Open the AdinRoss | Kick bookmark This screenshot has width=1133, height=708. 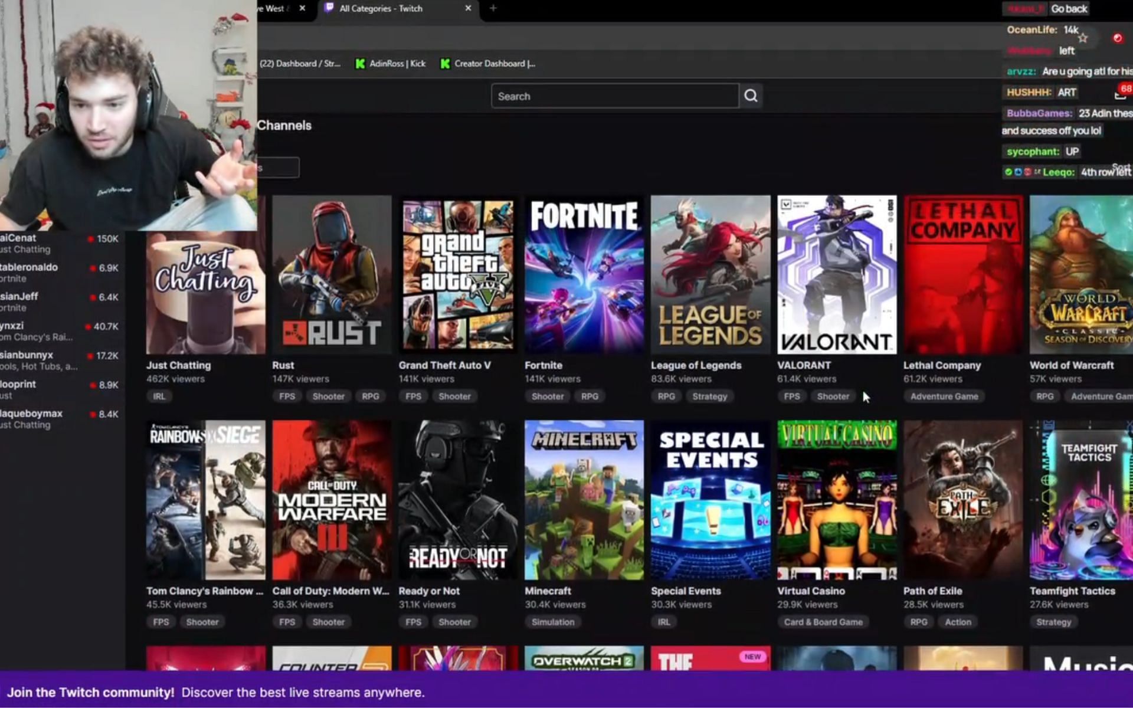(391, 64)
